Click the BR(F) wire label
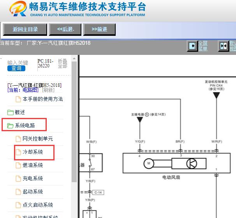Screen dimensions: 236x218 [x=180, y=142]
